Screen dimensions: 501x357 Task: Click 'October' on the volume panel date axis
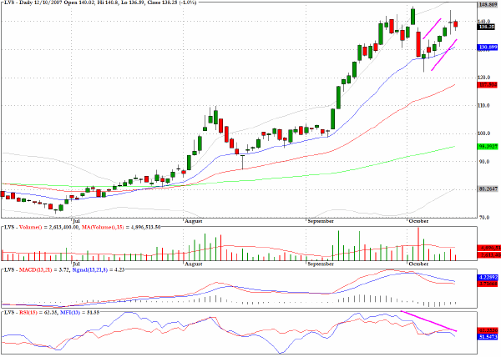[x=418, y=264]
